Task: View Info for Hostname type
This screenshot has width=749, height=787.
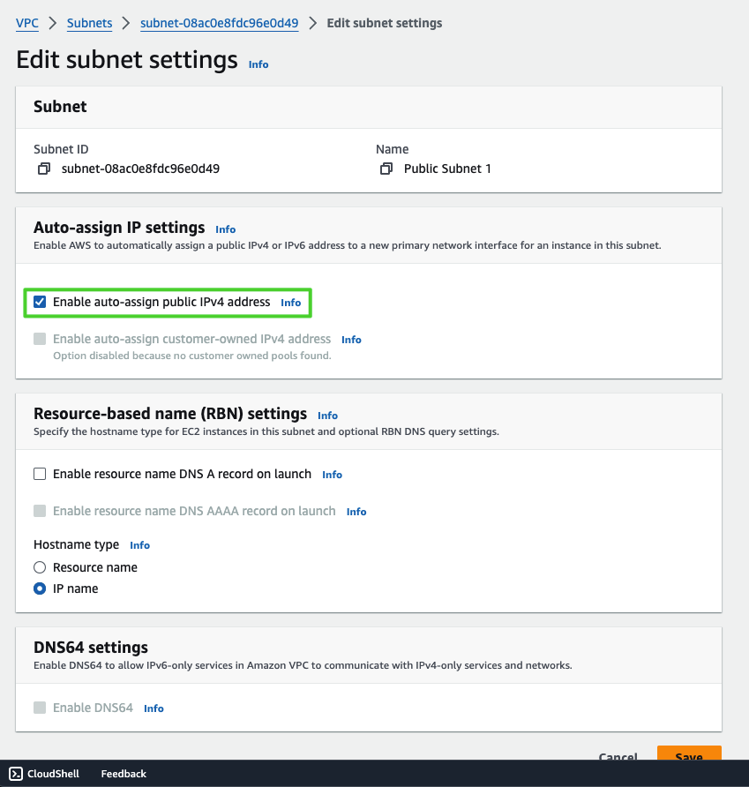Action: tap(139, 545)
